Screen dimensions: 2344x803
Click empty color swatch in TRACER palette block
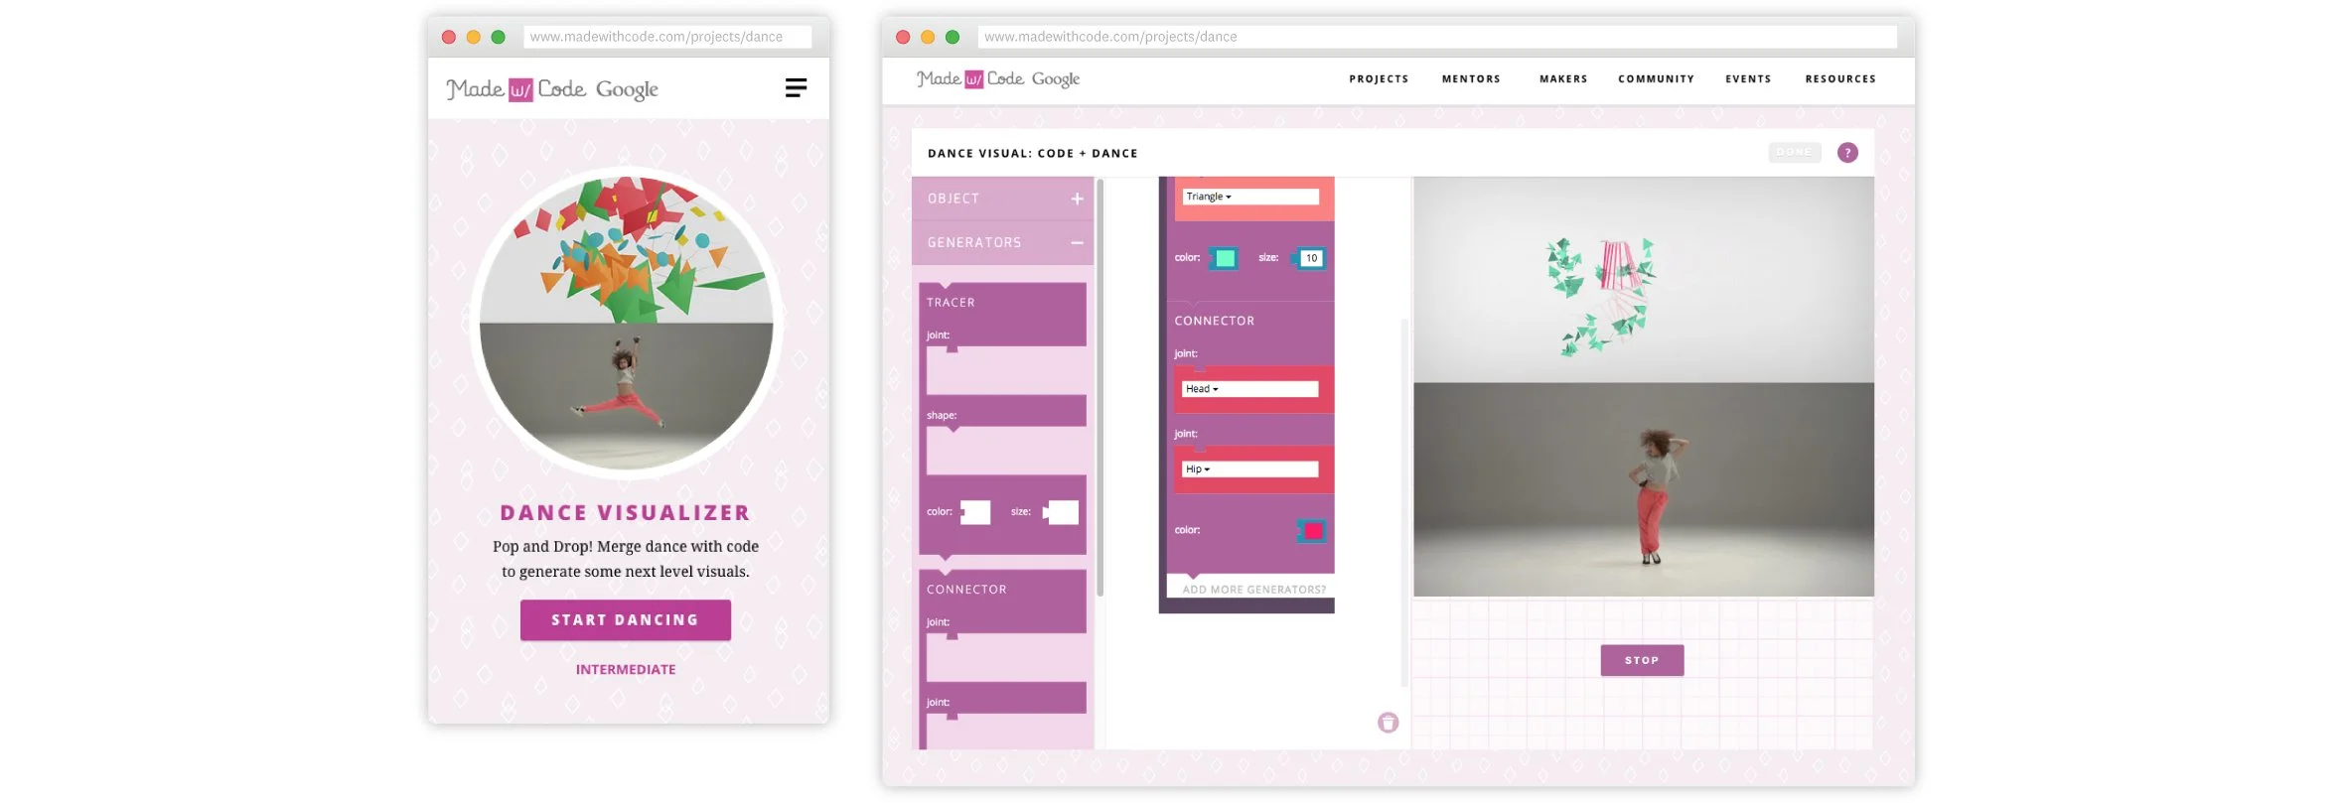pyautogui.click(x=975, y=512)
